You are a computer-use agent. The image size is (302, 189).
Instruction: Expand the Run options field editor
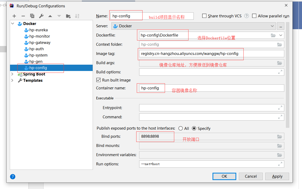[x=280, y=164]
